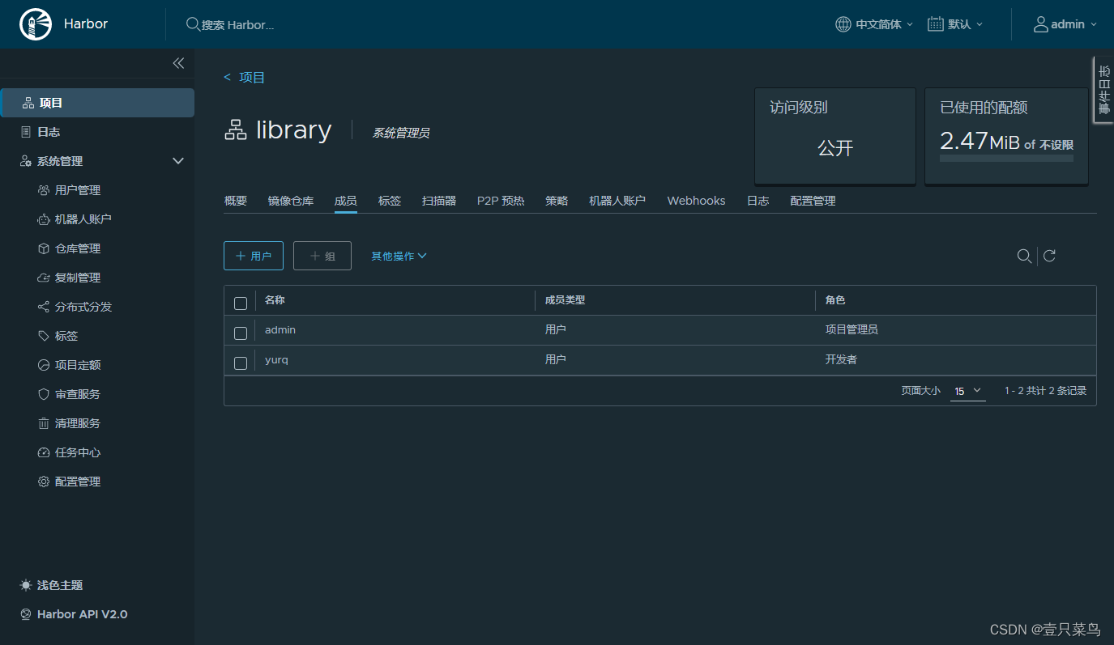
Task: Click the 名称 column header
Action: coord(275,300)
